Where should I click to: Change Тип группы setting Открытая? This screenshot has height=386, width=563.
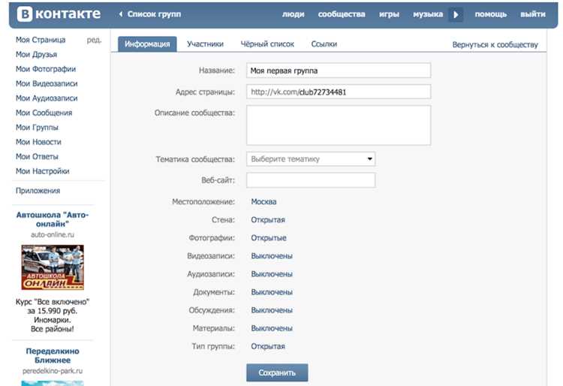[x=268, y=346]
